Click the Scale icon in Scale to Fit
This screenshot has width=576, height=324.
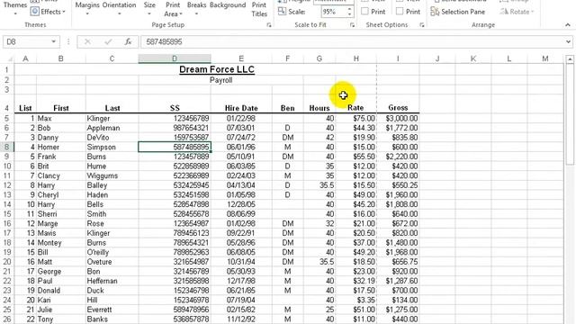pos(282,12)
